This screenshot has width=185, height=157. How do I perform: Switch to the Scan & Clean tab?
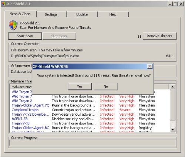20,14
